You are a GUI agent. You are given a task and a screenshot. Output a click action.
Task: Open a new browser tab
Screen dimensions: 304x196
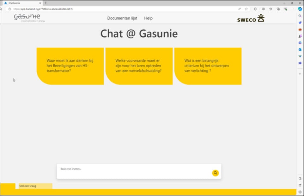[46, 3]
